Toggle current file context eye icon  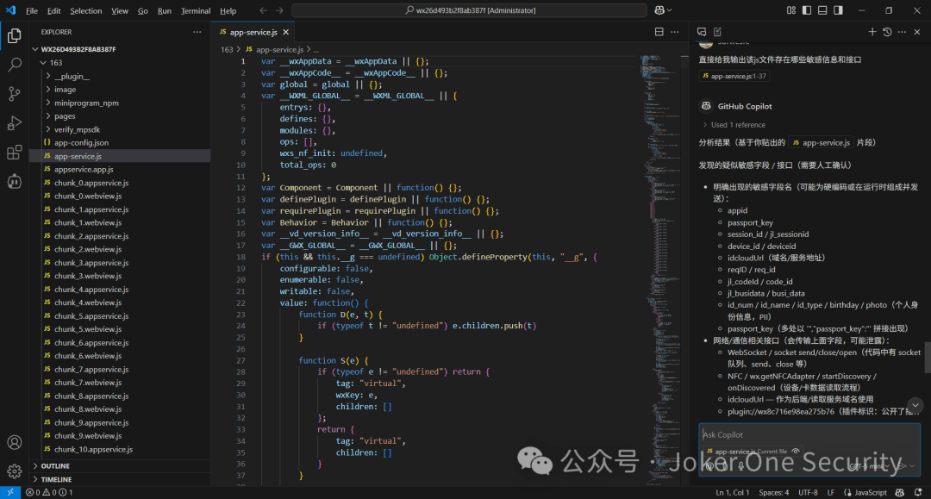(796, 452)
